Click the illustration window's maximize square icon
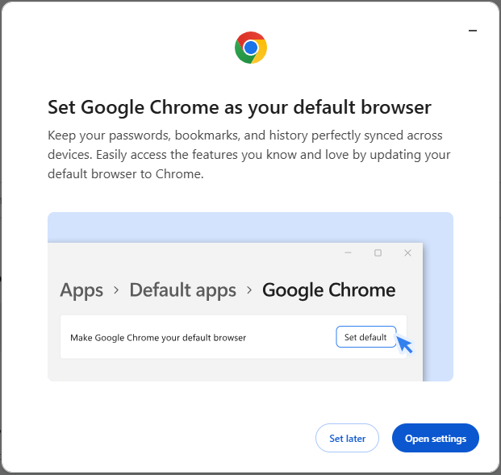Image resolution: width=501 pixels, height=475 pixels. pos(378,253)
